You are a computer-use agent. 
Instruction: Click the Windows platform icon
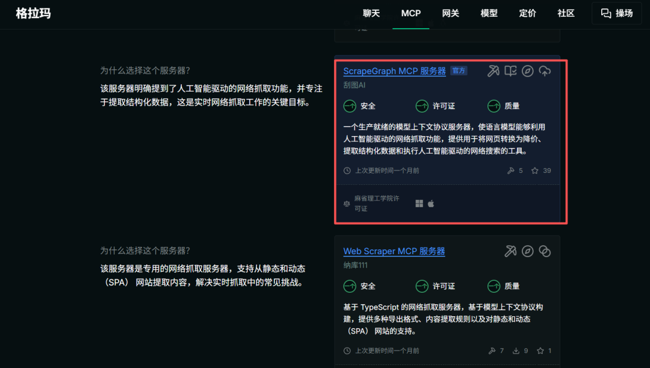click(x=419, y=204)
